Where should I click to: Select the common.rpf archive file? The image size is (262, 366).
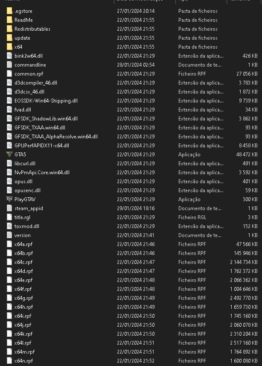pos(9,73)
